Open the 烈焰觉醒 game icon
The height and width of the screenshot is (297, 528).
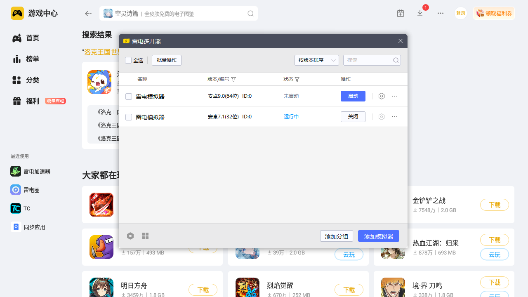pyautogui.click(x=247, y=287)
